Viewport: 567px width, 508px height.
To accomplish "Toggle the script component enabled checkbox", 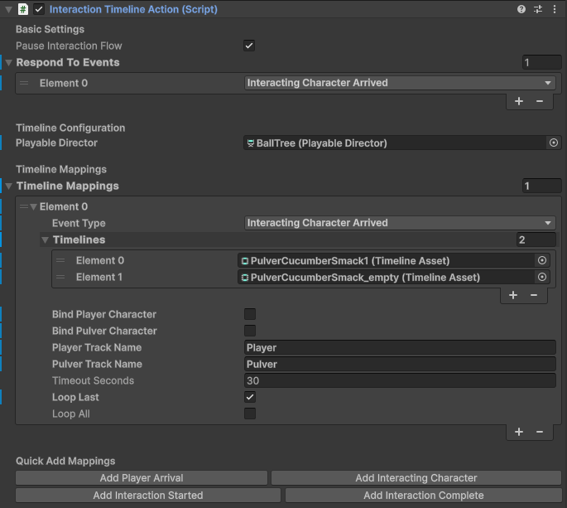I will pos(39,10).
